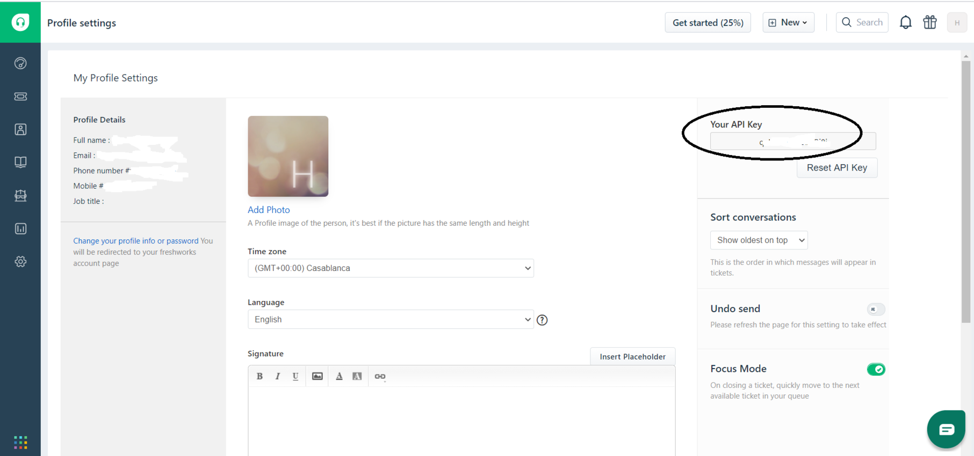The width and height of the screenshot is (974, 456).
Task: Open the Admin gear icon
Action: [20, 262]
